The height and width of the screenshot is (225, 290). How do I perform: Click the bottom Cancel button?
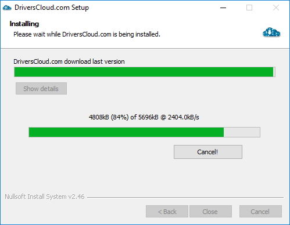click(260, 212)
